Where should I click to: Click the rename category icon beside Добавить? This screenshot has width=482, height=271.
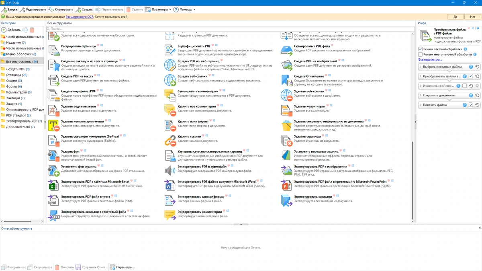(x=25, y=30)
